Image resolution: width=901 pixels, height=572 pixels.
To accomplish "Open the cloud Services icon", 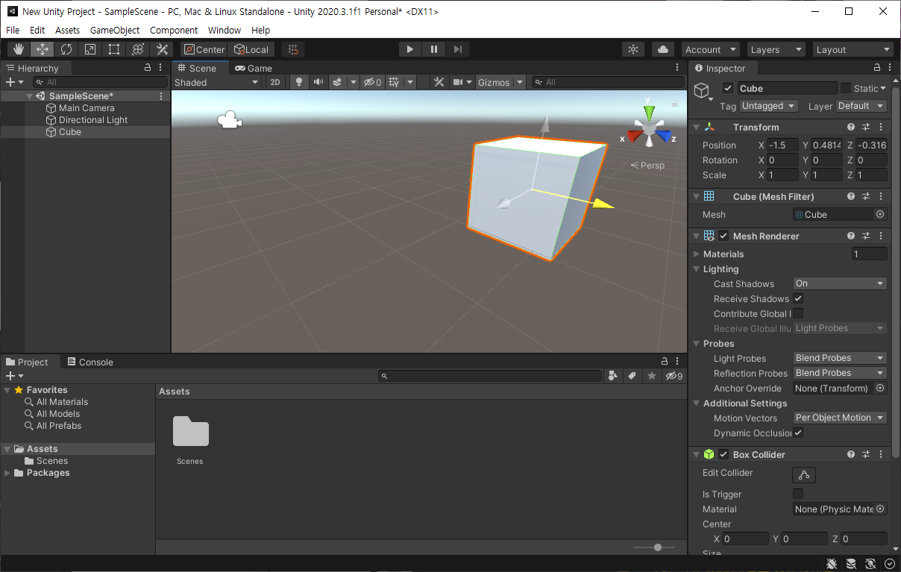I will coord(662,49).
